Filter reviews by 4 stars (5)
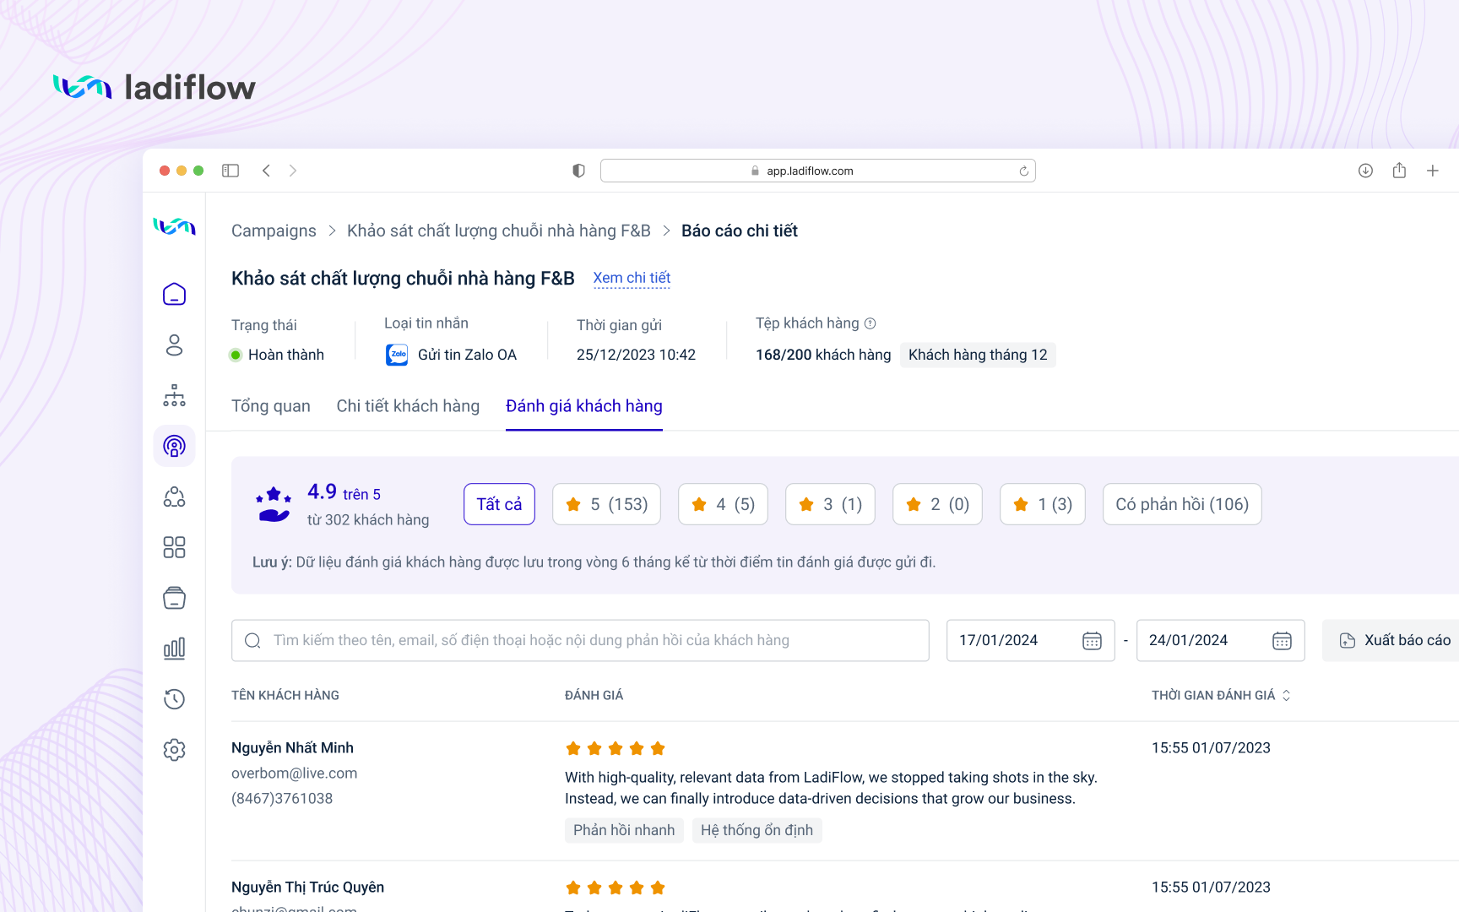Viewport: 1459px width, 912px height. tap(723, 504)
